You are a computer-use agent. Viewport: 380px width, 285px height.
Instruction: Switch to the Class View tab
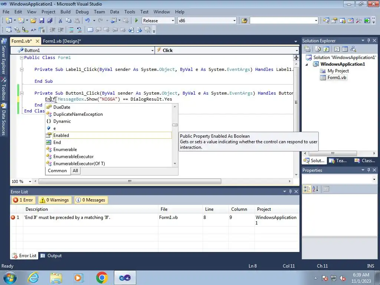(x=365, y=160)
